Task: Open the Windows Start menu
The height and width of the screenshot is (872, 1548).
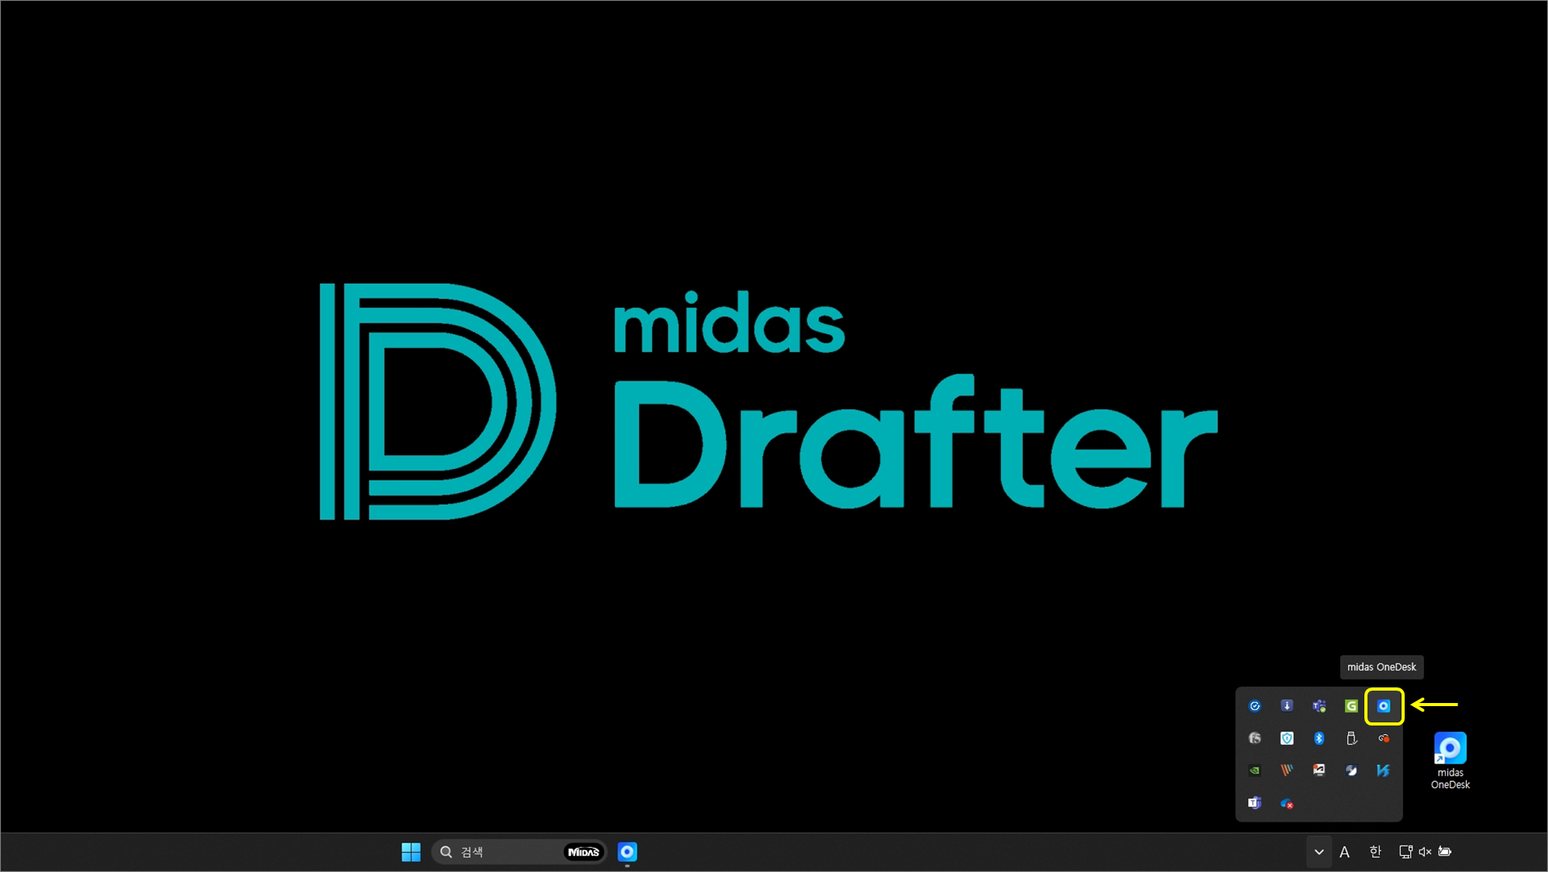Action: click(411, 852)
